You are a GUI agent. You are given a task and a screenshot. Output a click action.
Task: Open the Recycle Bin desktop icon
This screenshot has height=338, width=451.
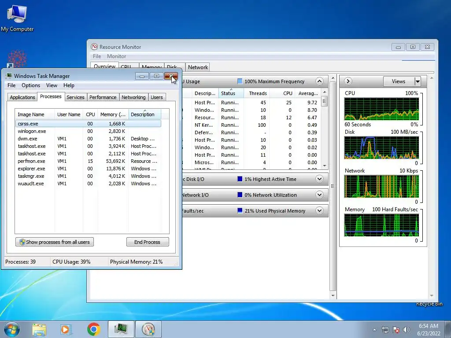(429, 304)
